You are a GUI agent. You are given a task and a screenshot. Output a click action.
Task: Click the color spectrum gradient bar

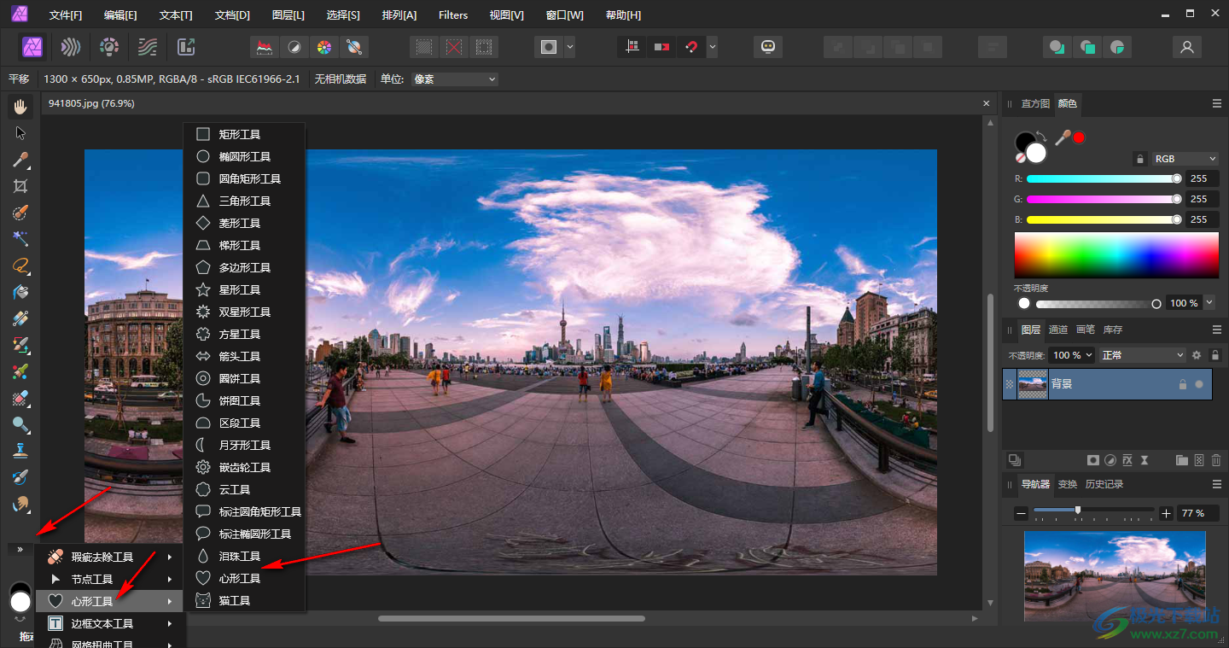pos(1115,254)
